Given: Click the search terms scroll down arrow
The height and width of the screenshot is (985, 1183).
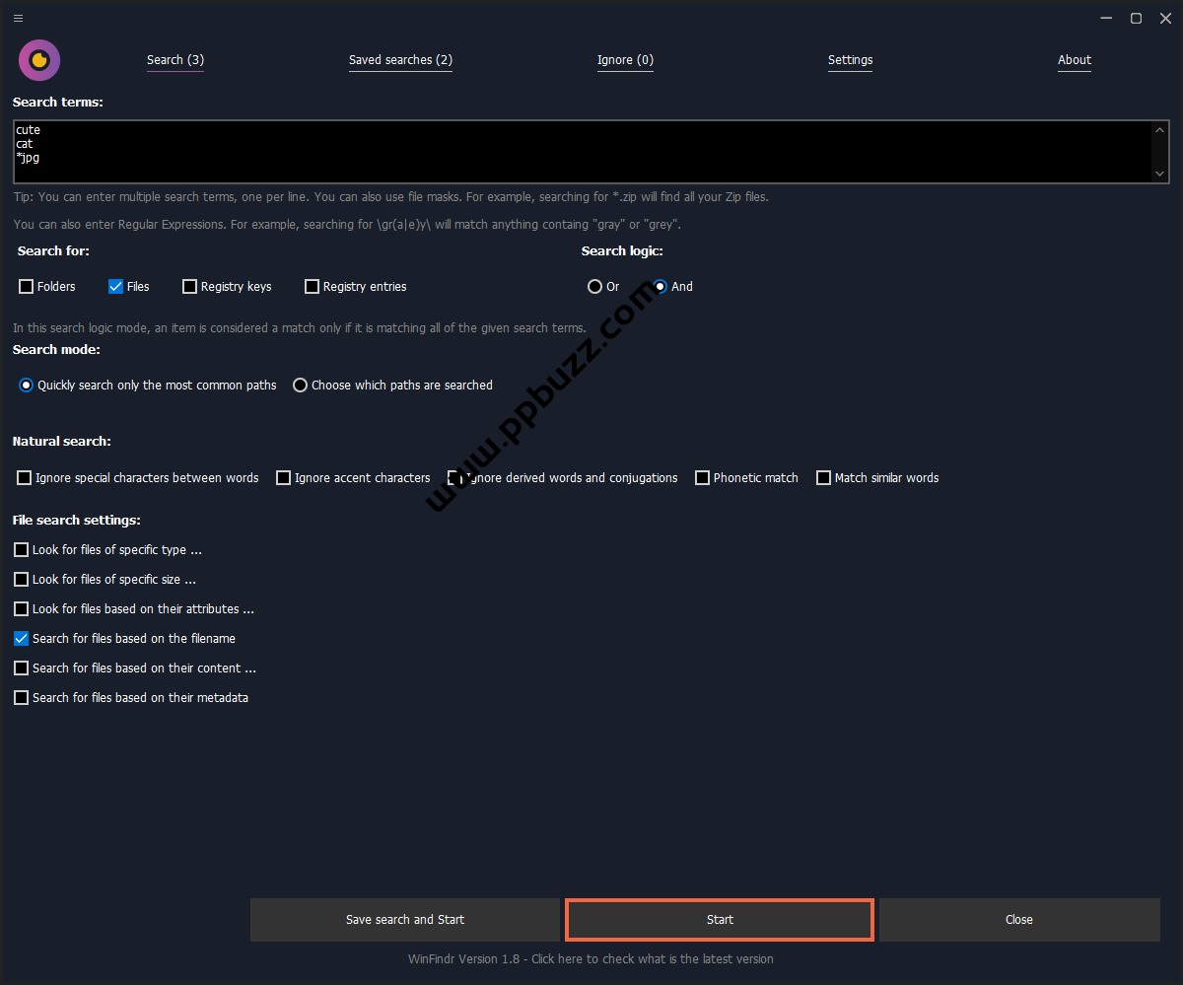Looking at the screenshot, I should coord(1160,174).
